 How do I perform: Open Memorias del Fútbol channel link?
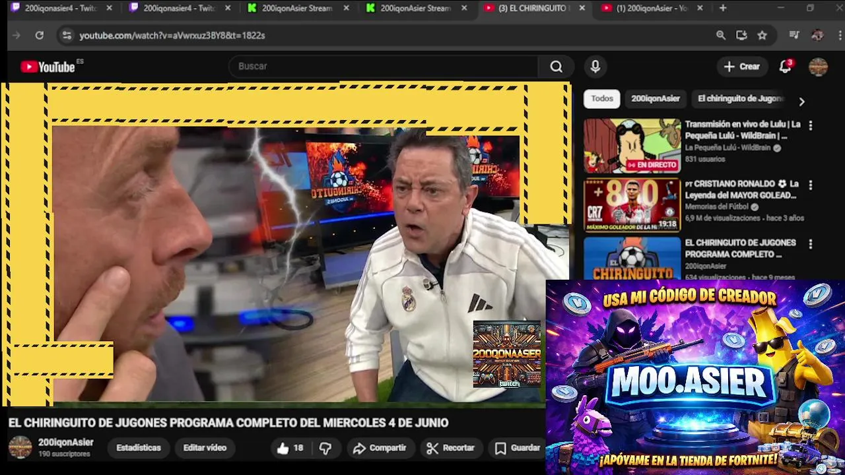pyautogui.click(x=718, y=206)
